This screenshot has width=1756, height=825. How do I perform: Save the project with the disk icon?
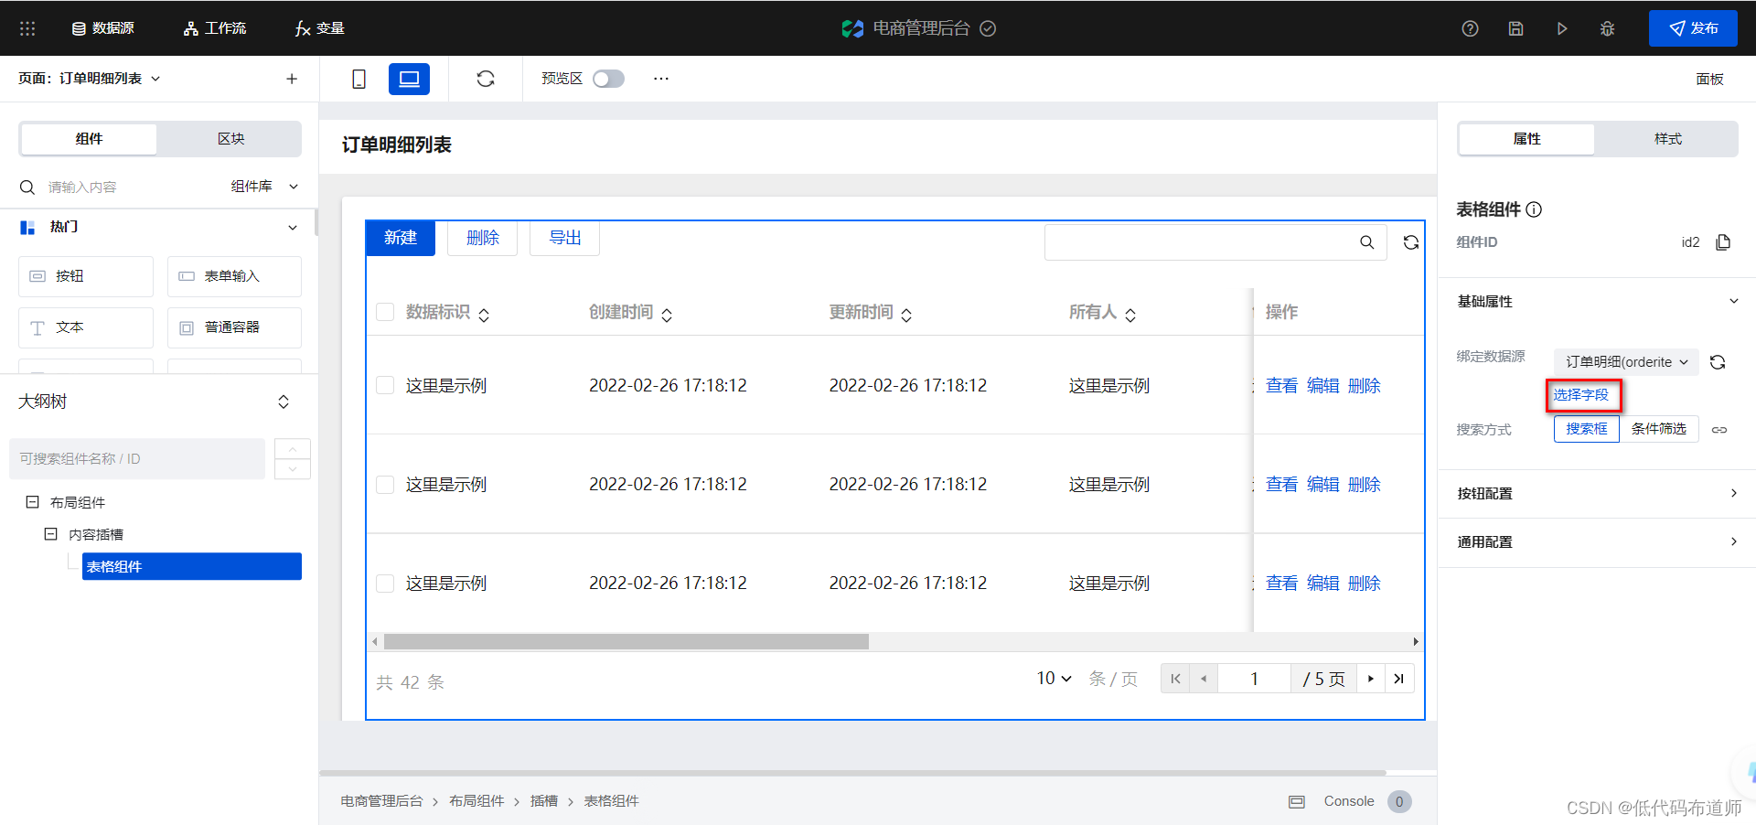(x=1515, y=28)
